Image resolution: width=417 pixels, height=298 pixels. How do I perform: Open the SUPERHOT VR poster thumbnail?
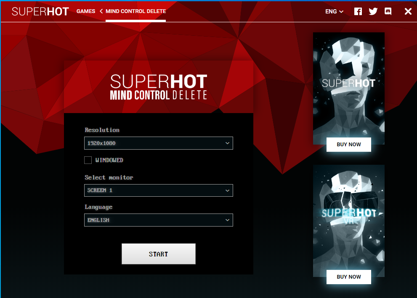coord(349,217)
